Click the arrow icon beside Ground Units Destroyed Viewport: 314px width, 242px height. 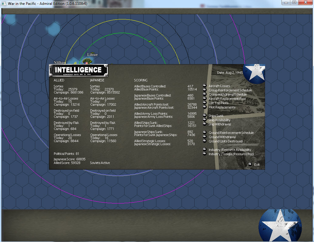205,141
